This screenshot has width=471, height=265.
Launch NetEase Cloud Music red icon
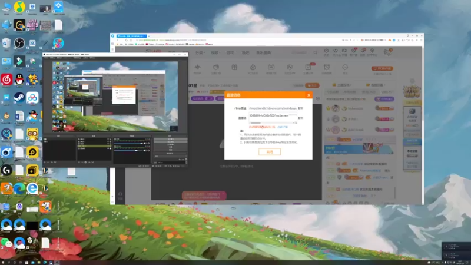(6, 79)
